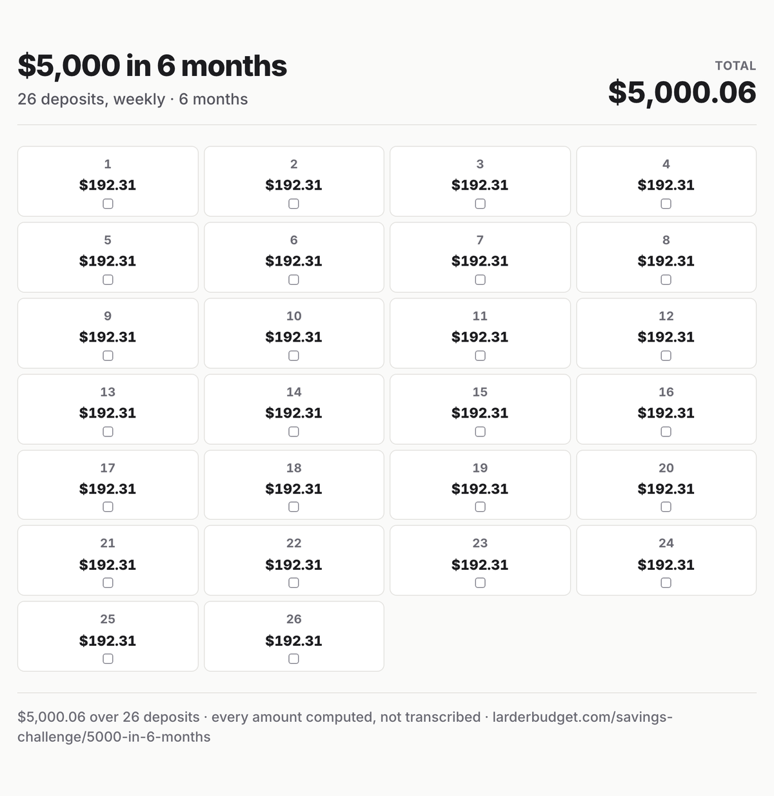Check the box for deposit 9
This screenshot has width=774, height=796.
(x=108, y=356)
